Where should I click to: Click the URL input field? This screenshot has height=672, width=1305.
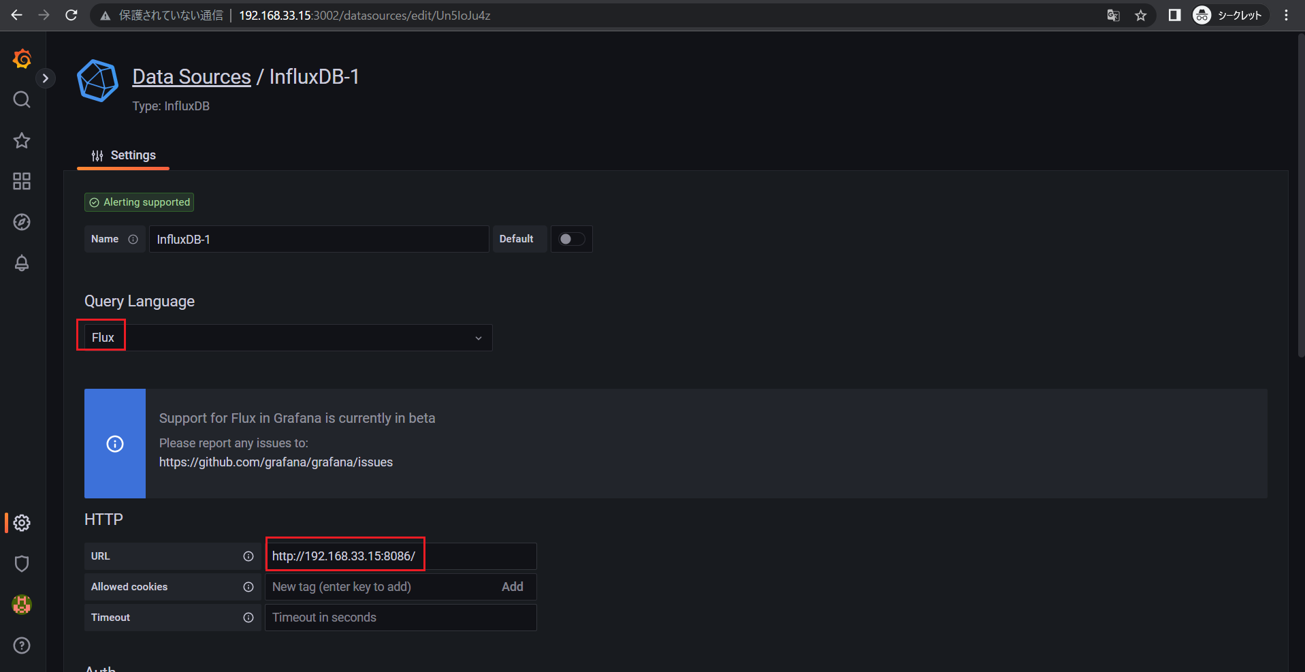[x=400, y=556]
